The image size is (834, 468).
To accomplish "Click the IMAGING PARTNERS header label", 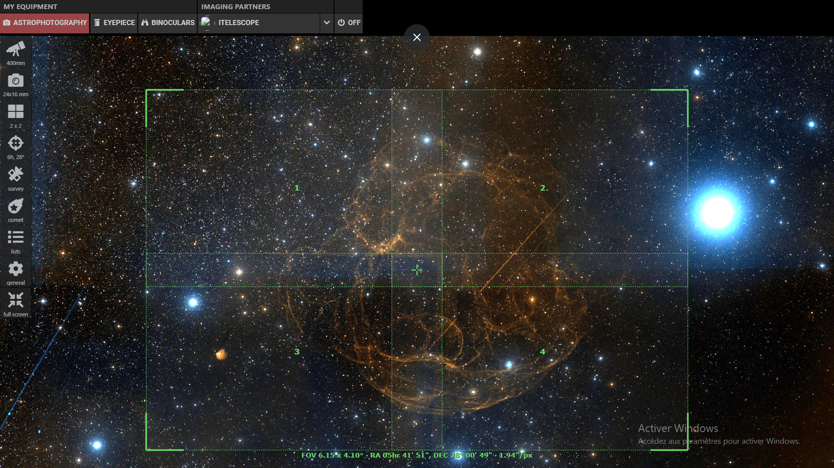I will click(x=236, y=7).
